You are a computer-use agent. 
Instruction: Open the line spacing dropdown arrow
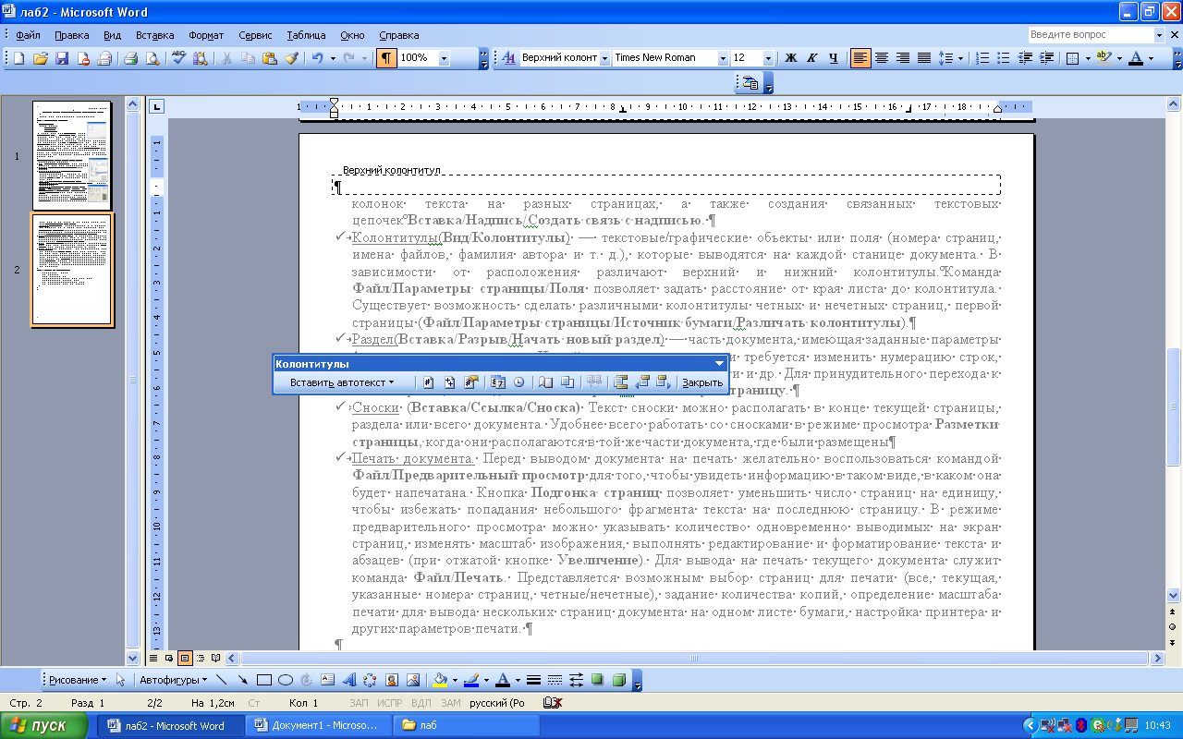(961, 58)
